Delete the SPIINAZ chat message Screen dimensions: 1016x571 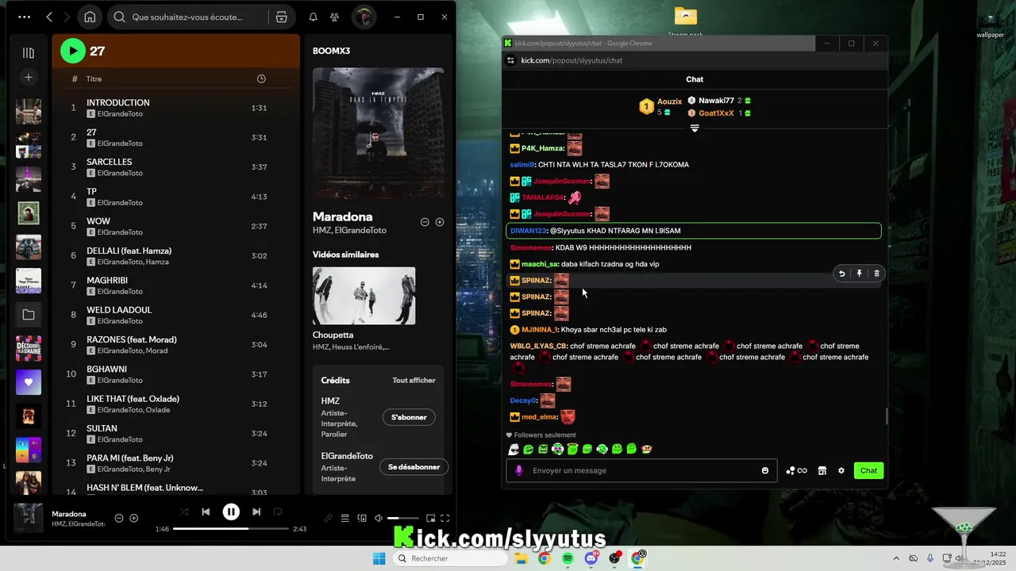click(x=876, y=274)
